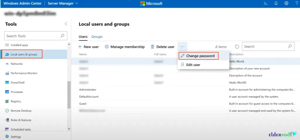Toggle the more actions ellipsis menu
This screenshot has width=300, height=140.
pyautogui.click(x=183, y=47)
